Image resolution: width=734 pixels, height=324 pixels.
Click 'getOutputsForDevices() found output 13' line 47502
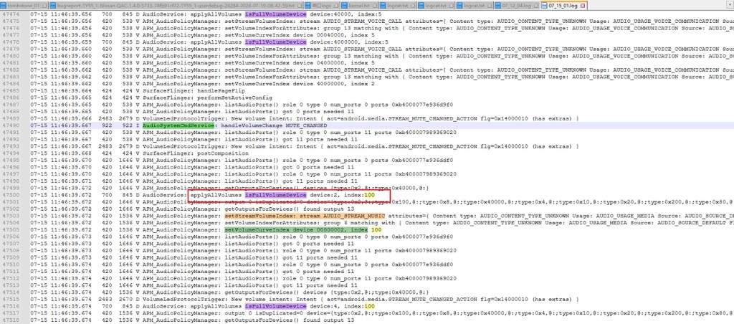[290, 209]
